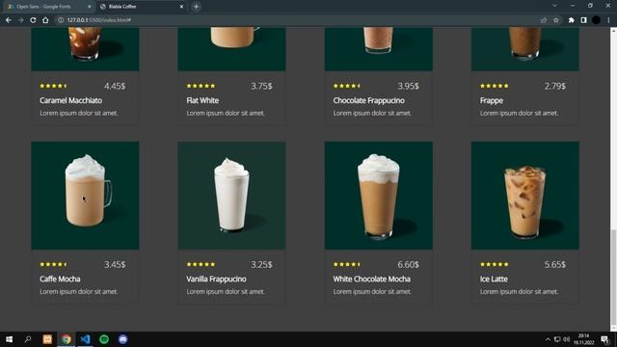
Task: Click the White Chocolate Mocha product image
Action: pos(379,195)
